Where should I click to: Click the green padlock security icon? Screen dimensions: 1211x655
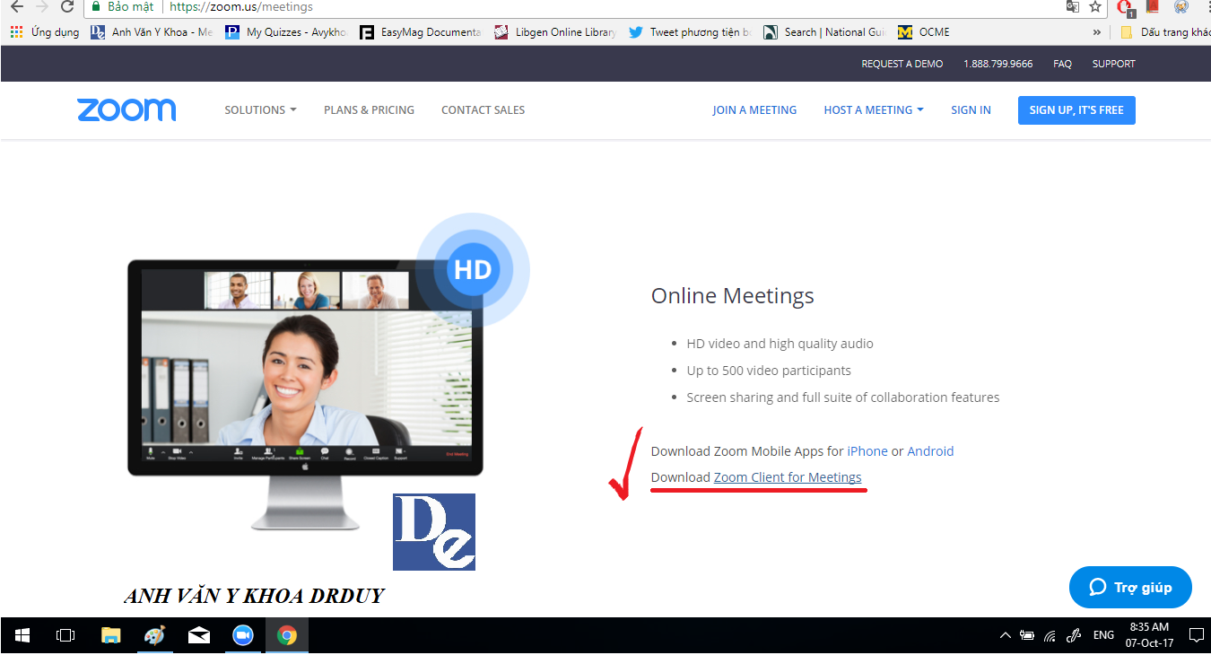tap(96, 6)
